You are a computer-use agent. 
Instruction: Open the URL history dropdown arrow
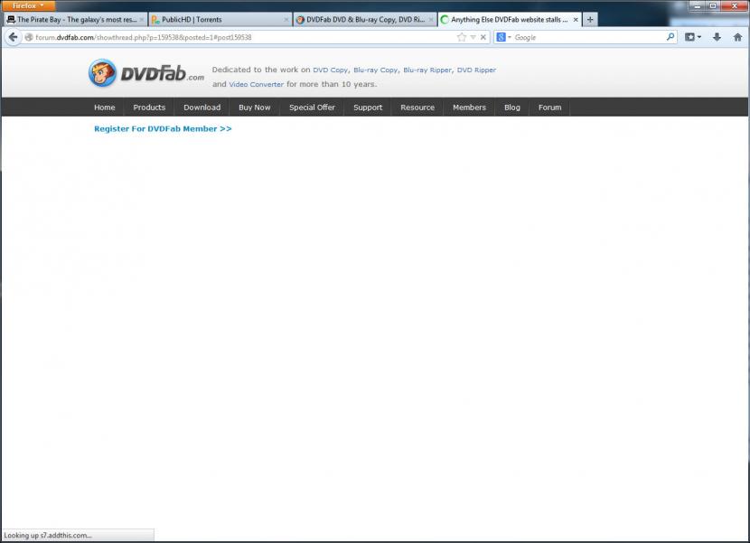tap(473, 37)
